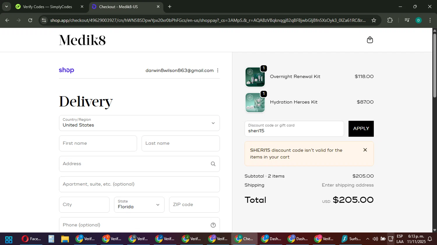Image resolution: width=437 pixels, height=245 pixels.
Task: Open the browser Extensions puzzle icon
Action: pos(390,20)
